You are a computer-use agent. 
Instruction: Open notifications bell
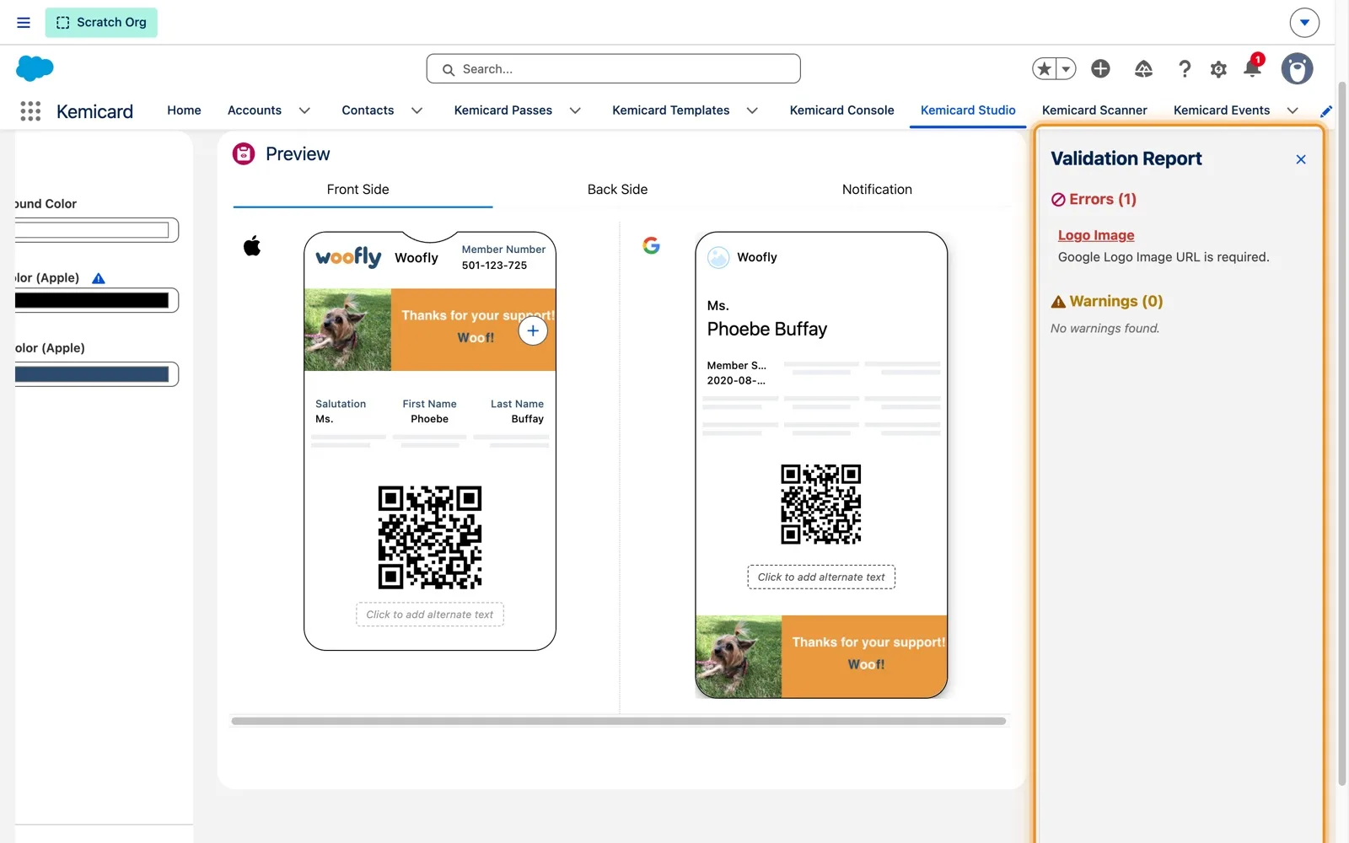point(1252,68)
